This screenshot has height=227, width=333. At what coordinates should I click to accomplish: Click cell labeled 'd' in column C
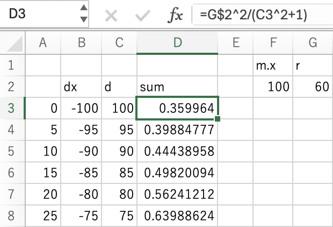pyautogui.click(x=119, y=87)
